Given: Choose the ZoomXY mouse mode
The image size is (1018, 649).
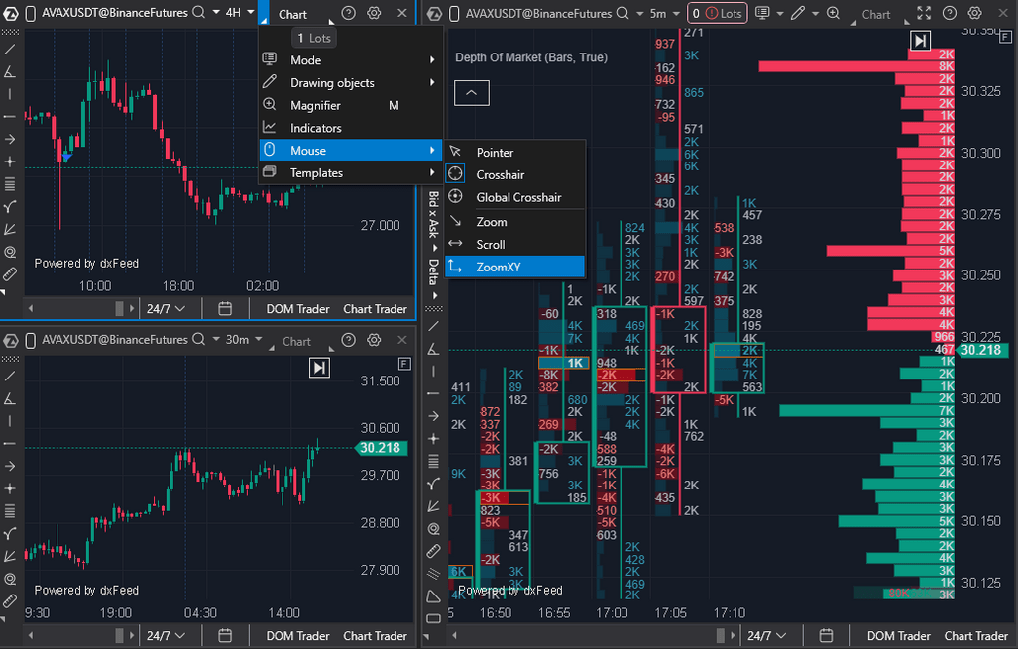Looking at the screenshot, I should click(498, 267).
